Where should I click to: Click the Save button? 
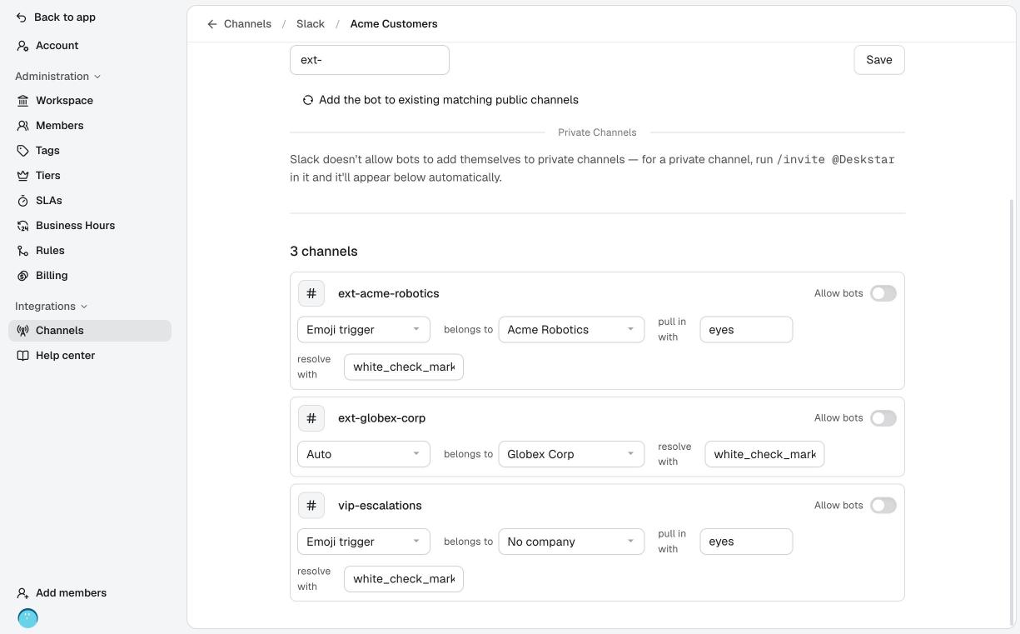tap(879, 60)
